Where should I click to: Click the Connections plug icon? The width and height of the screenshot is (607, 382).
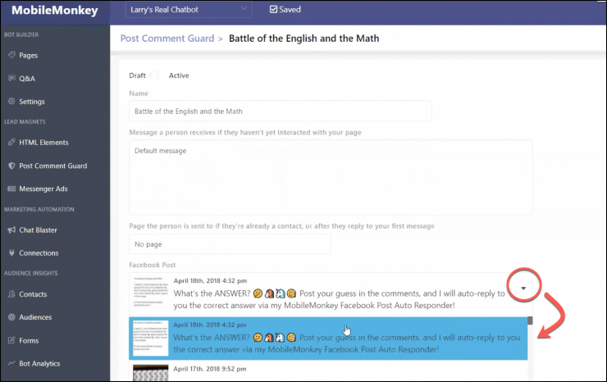(11, 252)
